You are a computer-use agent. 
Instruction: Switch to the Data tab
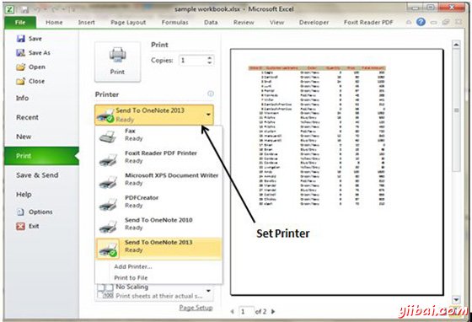211,22
